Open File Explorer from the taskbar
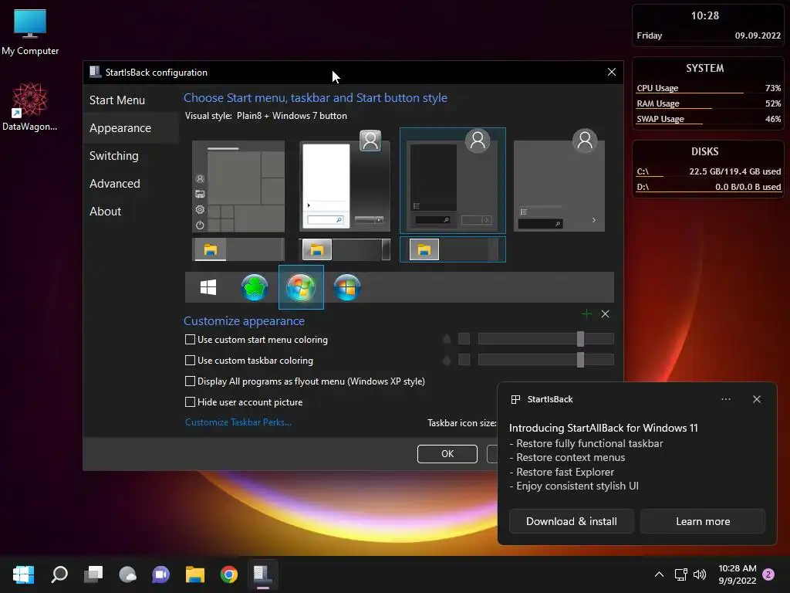Viewport: 790px width, 593px height. [x=195, y=574]
